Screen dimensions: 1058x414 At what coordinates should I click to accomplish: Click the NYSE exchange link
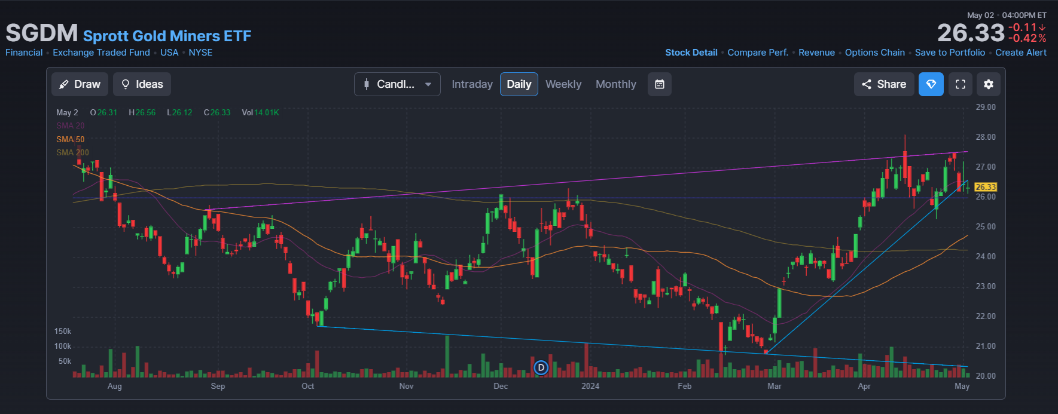200,53
